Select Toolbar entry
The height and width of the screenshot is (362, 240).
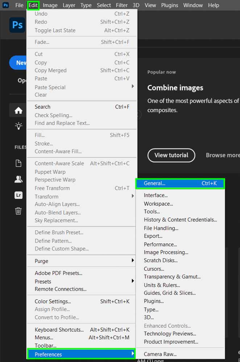(82, 346)
